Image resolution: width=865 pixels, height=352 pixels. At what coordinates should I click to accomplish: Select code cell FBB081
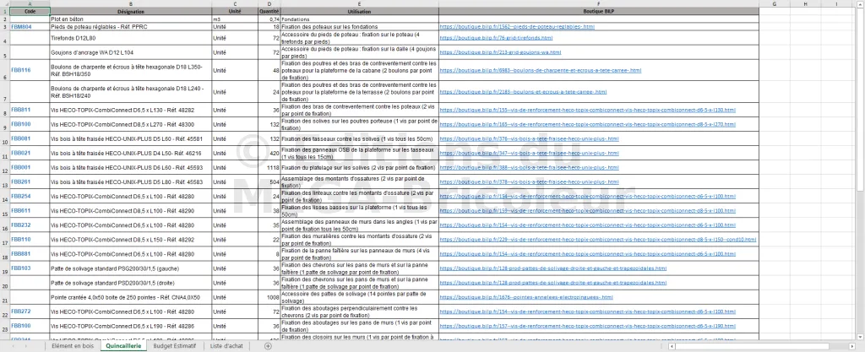(30, 138)
